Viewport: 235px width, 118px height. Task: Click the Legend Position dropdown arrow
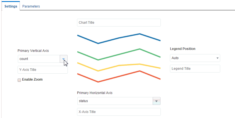[217, 58]
